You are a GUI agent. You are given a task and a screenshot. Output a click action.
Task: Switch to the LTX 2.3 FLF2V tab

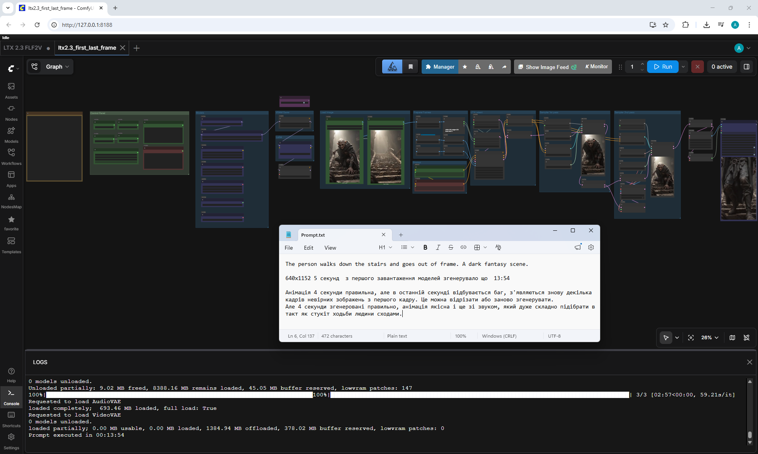click(x=23, y=48)
